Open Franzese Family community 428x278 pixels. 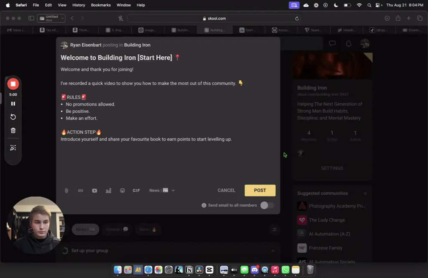pyautogui.click(x=326, y=248)
